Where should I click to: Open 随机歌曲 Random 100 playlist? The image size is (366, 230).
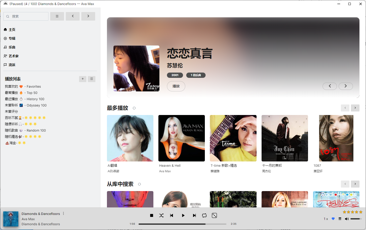pyautogui.click(x=25, y=130)
